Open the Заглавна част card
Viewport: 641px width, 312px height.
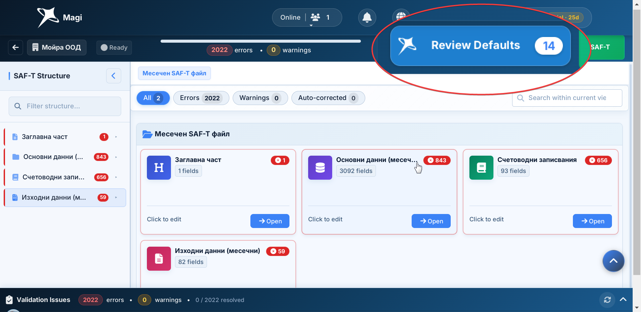click(x=270, y=221)
